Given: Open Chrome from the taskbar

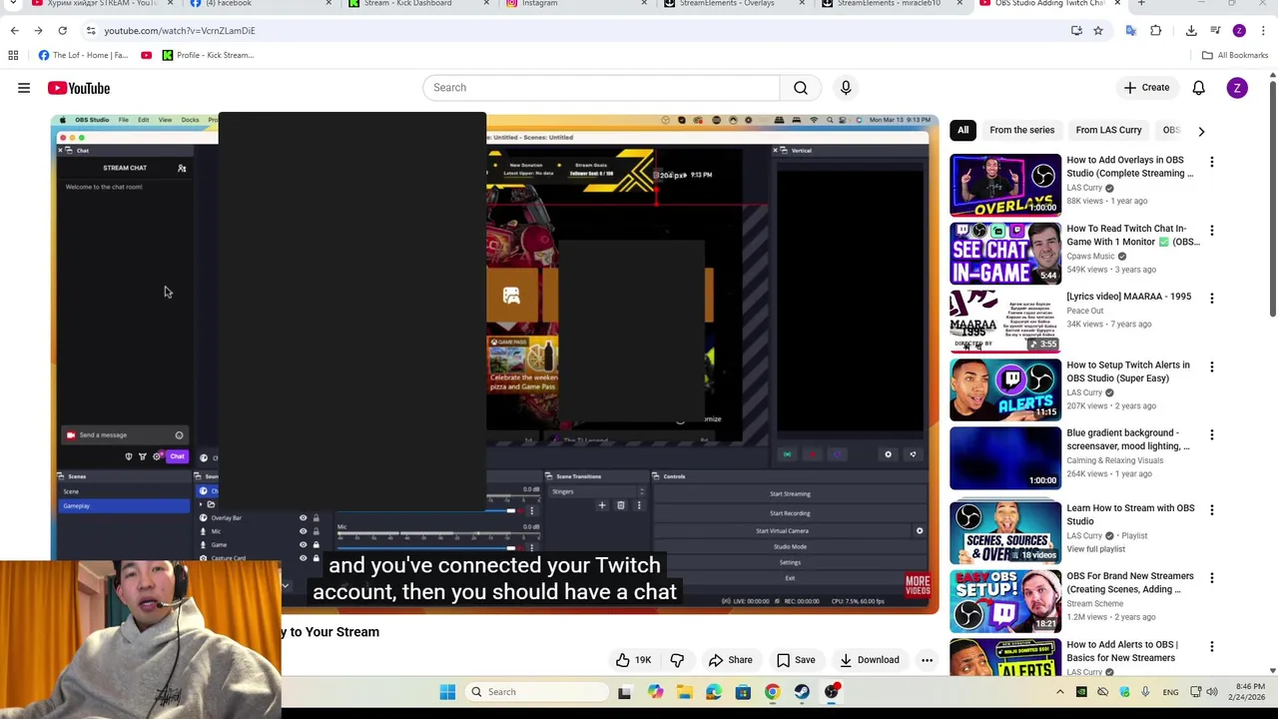Looking at the screenshot, I should 772,692.
